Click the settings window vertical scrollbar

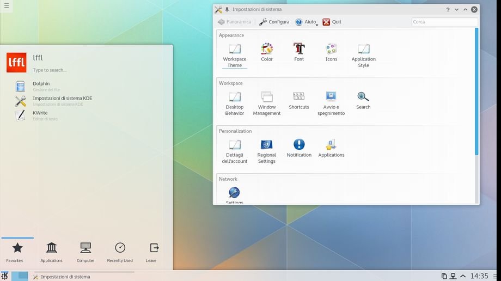click(x=476, y=93)
